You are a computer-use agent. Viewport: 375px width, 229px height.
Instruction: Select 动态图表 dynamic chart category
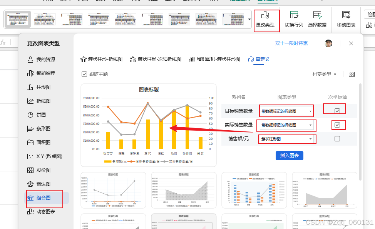41,212
